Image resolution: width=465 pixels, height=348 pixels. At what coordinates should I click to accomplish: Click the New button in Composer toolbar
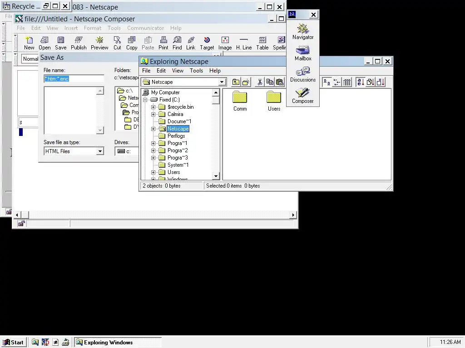click(29, 43)
